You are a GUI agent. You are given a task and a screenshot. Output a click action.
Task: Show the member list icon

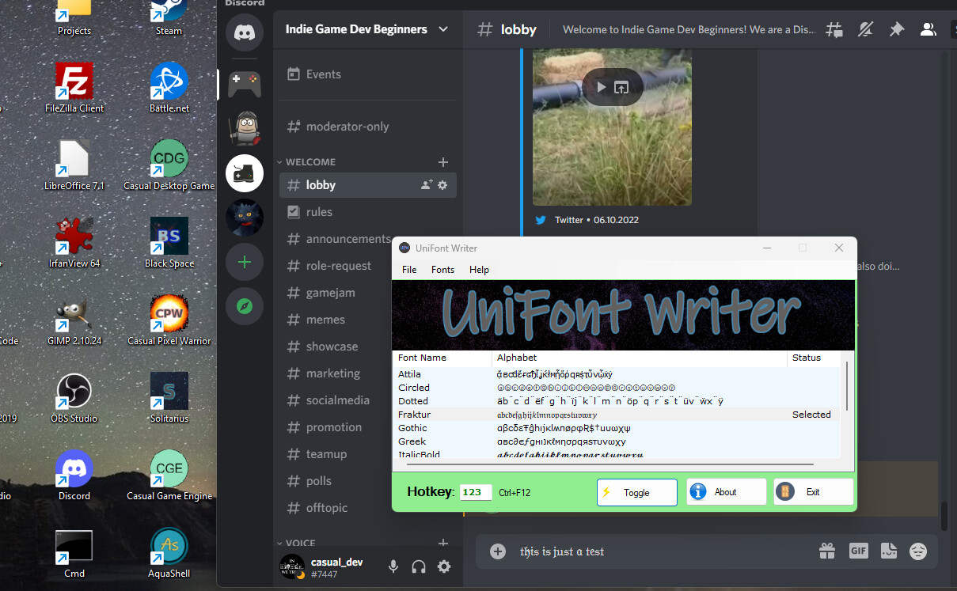(928, 29)
